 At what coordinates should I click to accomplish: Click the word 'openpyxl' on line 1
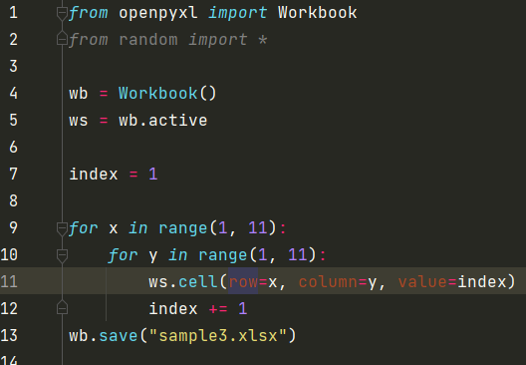[158, 13]
